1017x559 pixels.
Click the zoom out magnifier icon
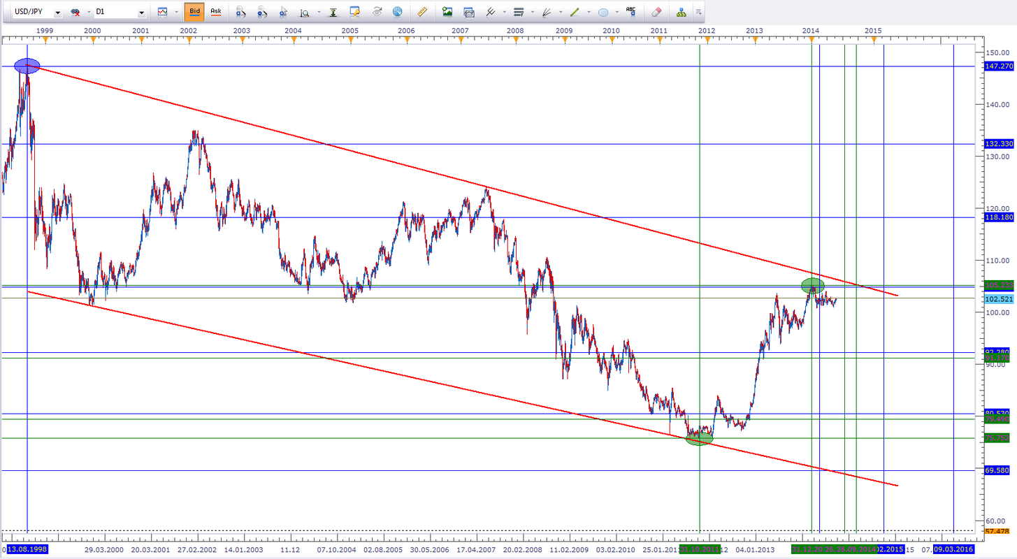pos(261,13)
